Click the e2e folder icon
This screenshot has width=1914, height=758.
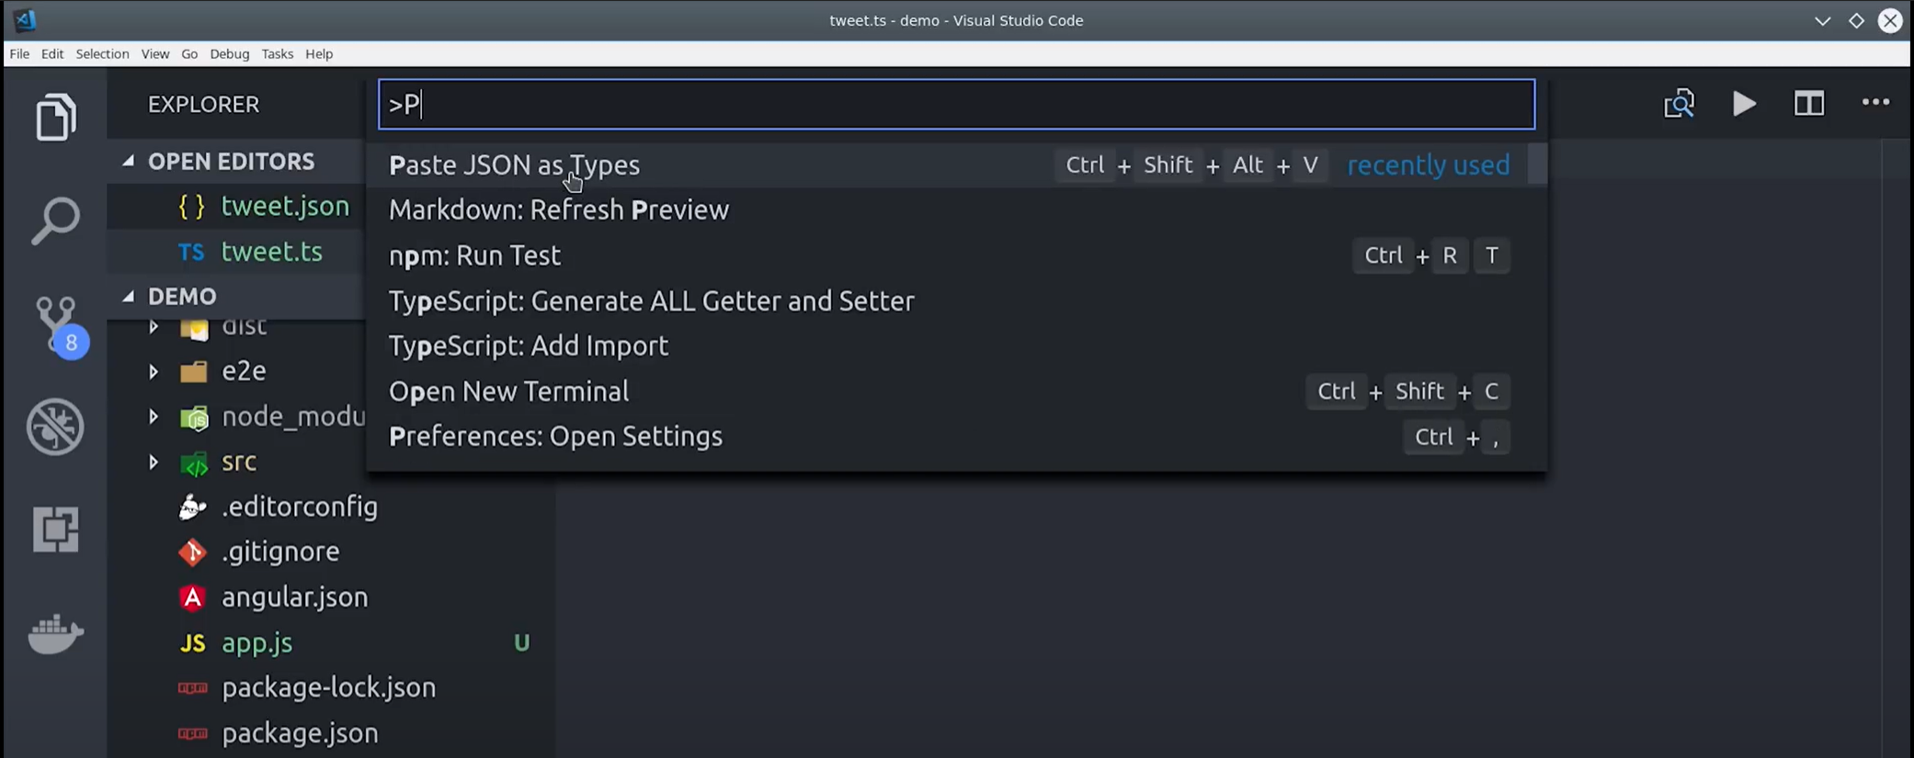tap(194, 371)
